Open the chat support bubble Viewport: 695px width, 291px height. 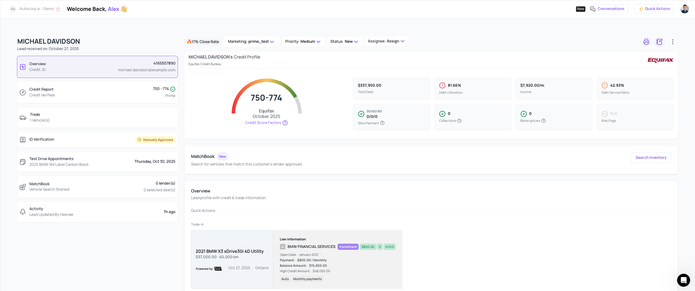(x=683, y=280)
